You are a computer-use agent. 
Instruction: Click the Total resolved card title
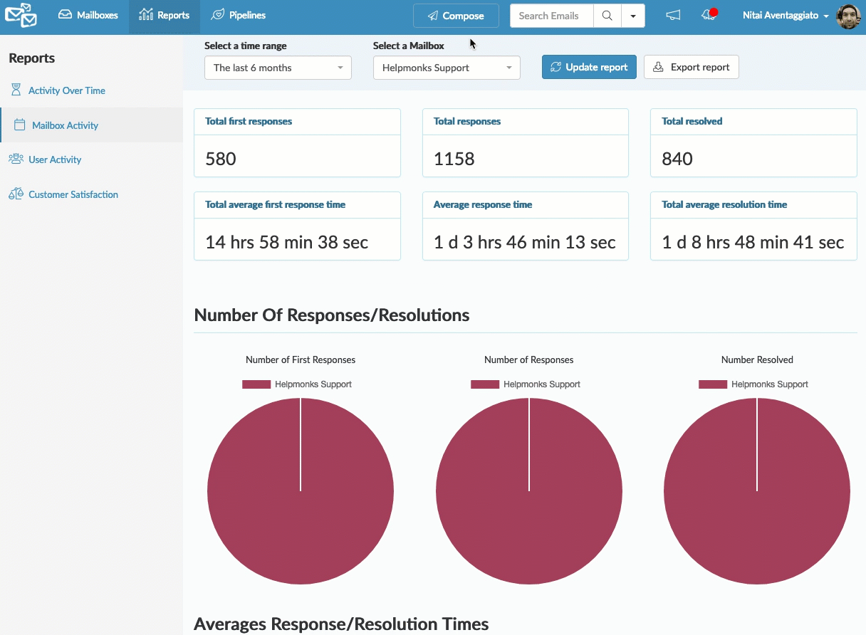coord(692,121)
